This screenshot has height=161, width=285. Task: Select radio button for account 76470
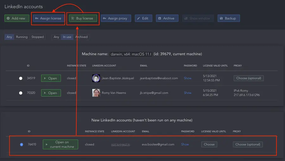coord(22,145)
